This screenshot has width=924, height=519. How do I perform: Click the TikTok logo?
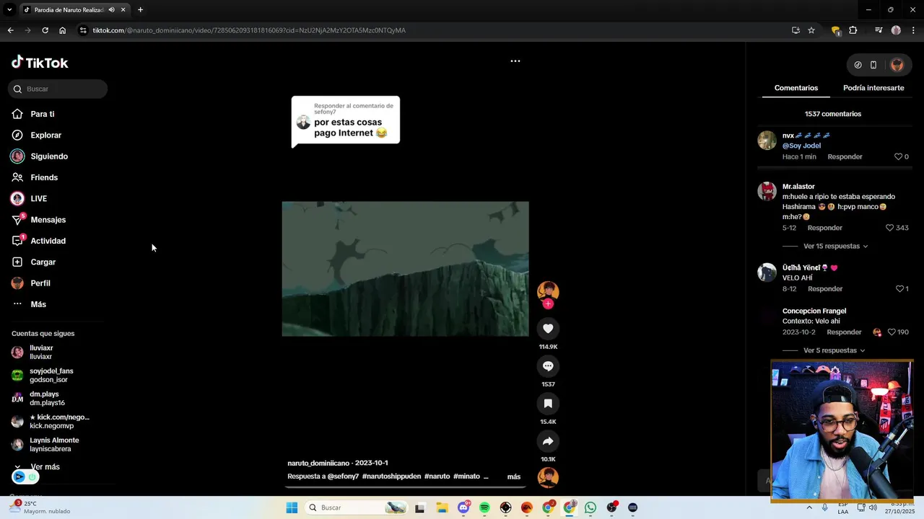pos(40,63)
